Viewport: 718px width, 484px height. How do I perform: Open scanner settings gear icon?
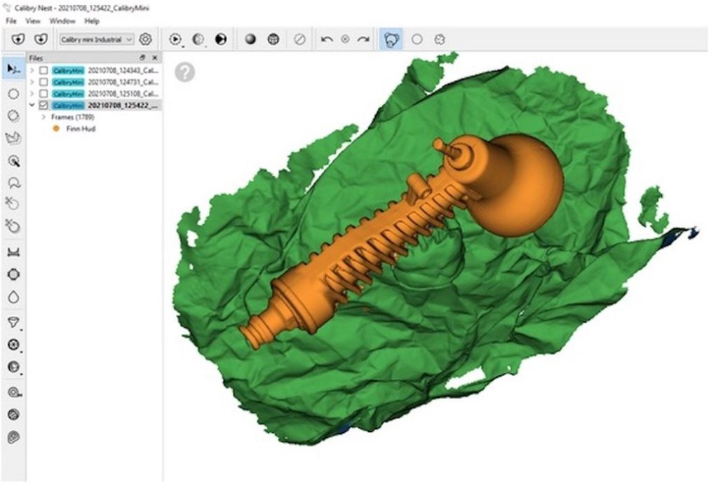pos(145,40)
